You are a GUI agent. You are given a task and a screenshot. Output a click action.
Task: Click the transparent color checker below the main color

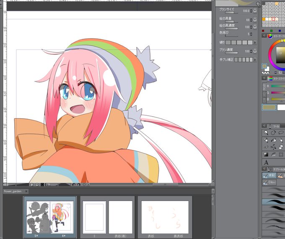pos(266,73)
